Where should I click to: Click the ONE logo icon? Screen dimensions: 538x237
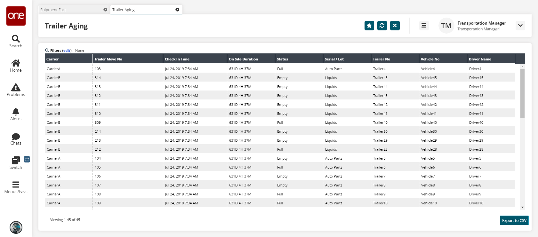point(16,16)
